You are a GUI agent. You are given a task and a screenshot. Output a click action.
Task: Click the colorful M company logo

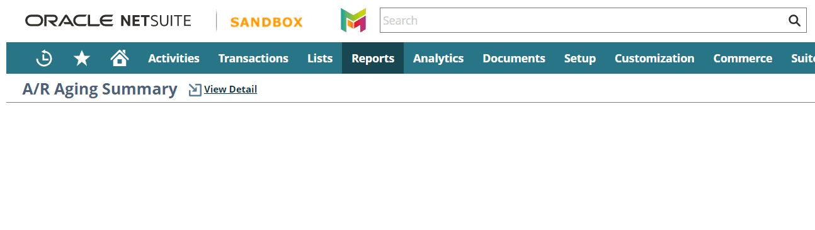(353, 20)
